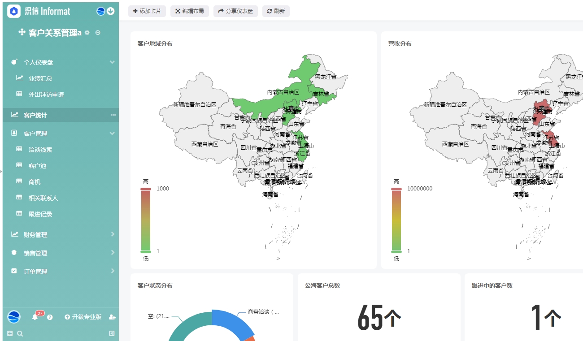The height and width of the screenshot is (341, 583).
Task: Expand the 财务管理 menu group
Action: pos(112,234)
